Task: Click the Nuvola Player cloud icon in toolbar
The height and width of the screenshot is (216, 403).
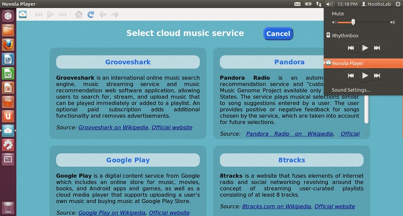Action: point(22,15)
